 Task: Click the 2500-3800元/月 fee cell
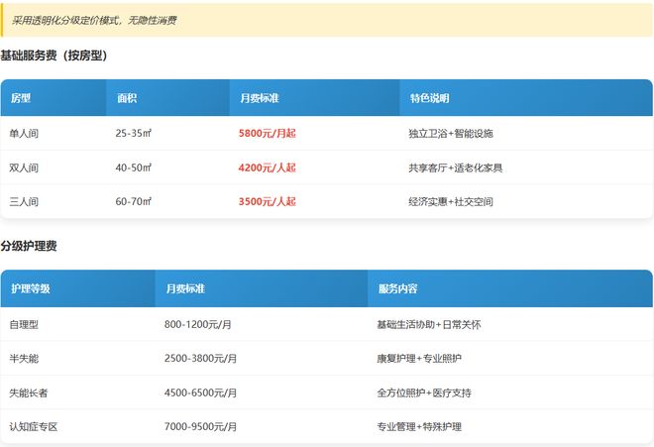pyautogui.click(x=200, y=359)
